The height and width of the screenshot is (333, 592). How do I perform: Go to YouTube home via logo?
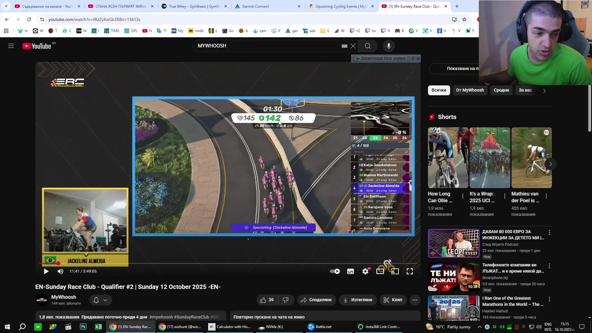click(x=37, y=46)
